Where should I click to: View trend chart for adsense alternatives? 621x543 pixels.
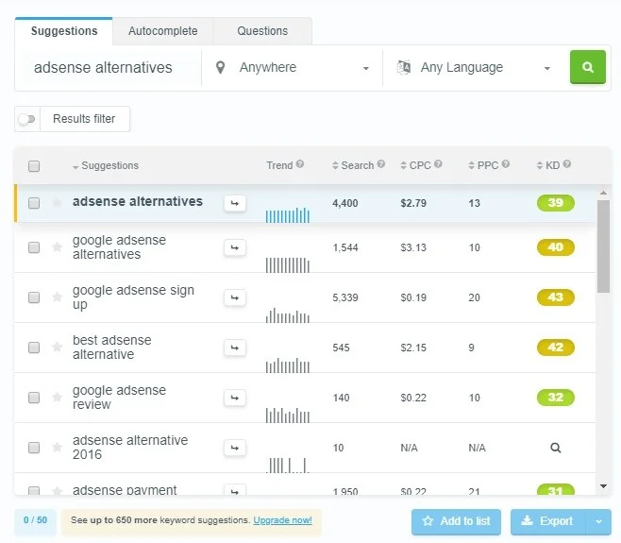coord(288,214)
